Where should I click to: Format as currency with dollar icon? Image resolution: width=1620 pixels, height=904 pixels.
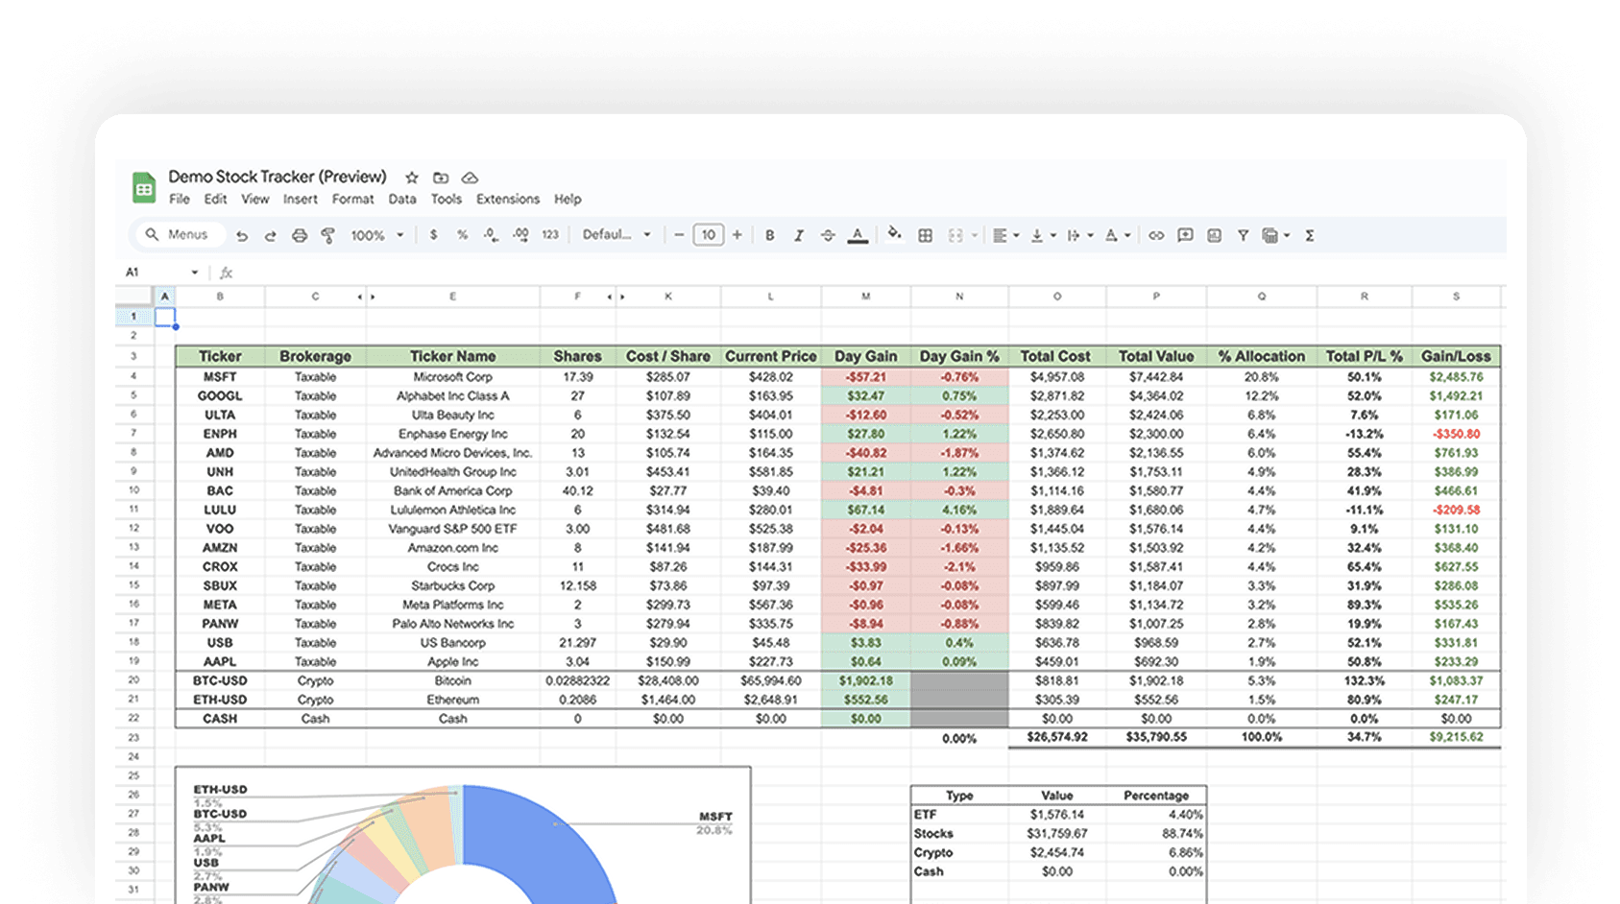[434, 235]
